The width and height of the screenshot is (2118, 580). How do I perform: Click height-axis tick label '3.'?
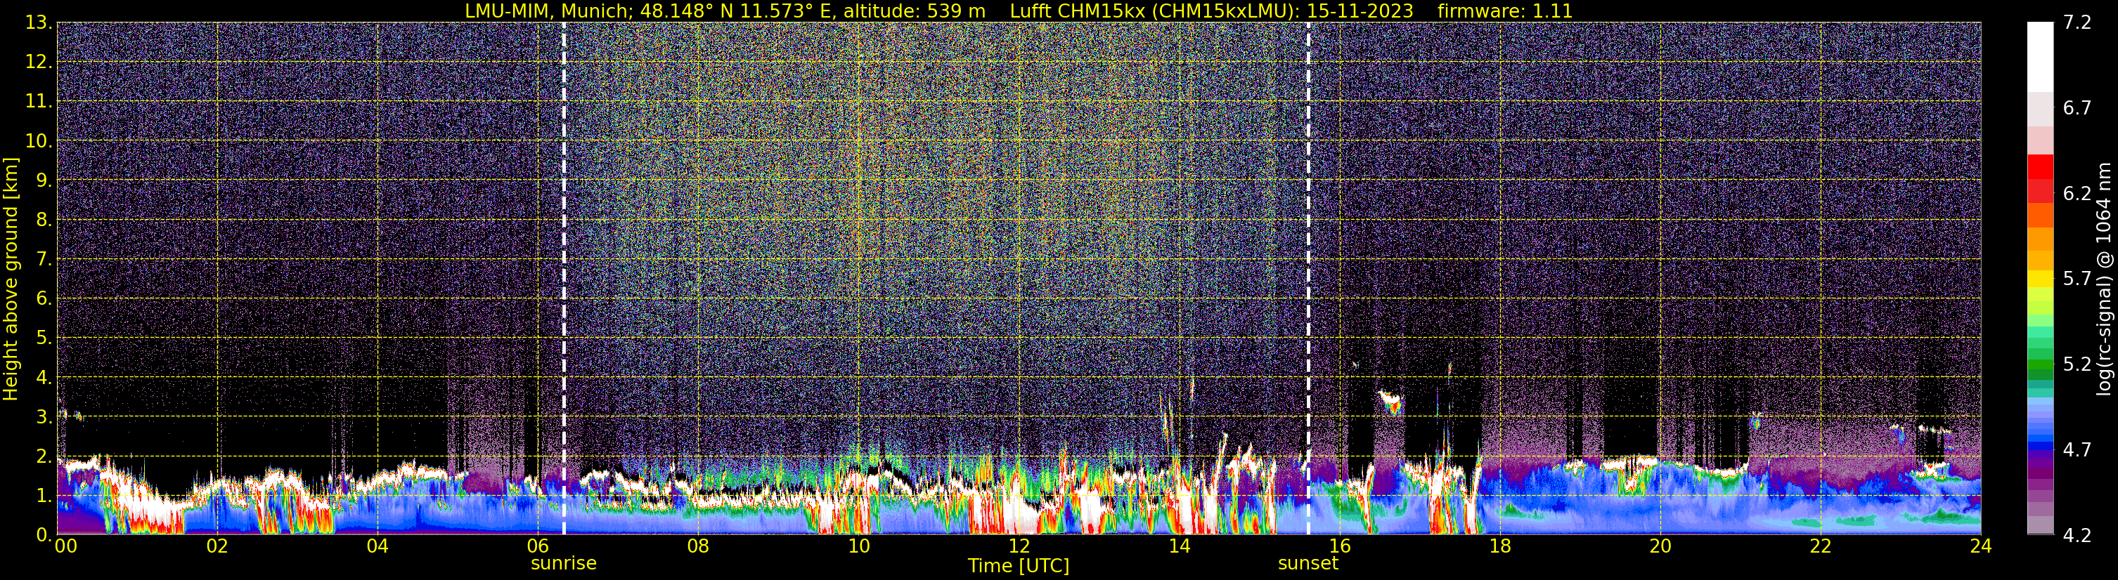coord(44,417)
